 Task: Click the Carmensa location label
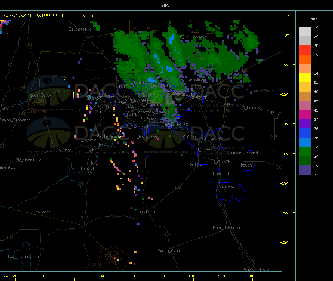(x=226, y=187)
